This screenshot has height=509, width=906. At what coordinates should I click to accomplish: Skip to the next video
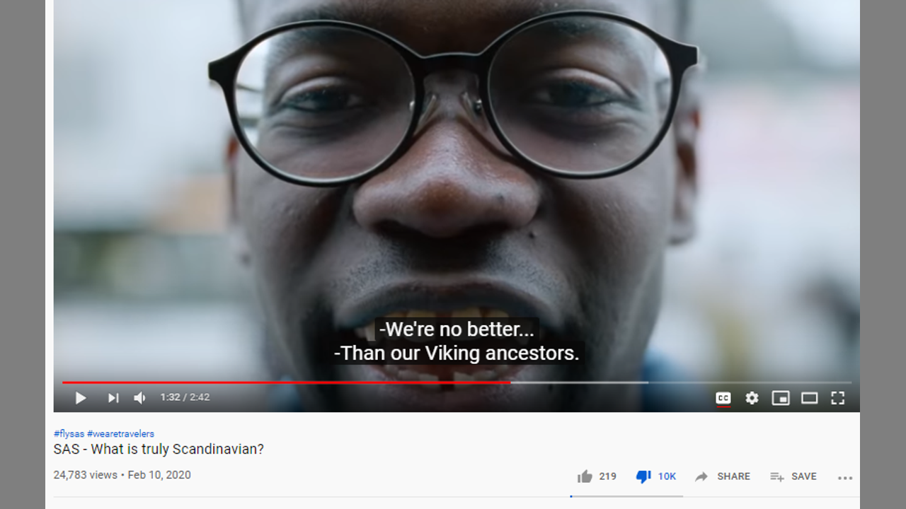tap(113, 398)
